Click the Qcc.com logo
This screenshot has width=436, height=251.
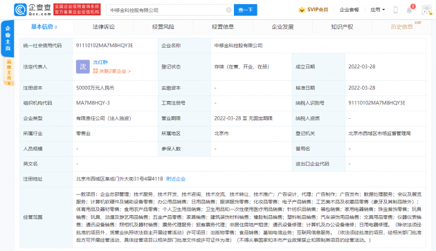(x=33, y=10)
